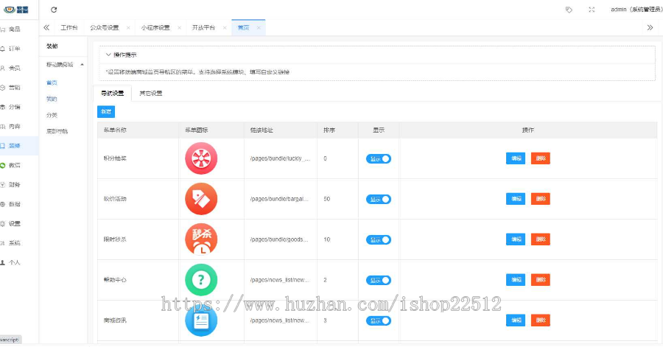Viewport: 663px width, 347px height.
Task: Switch to the 其它设置 tab
Action: (x=150, y=94)
